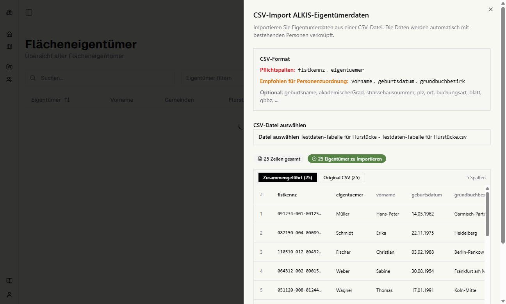Viewport: 506px width, 304px height.
Task: Open the book documentation icon
Action: [9, 281]
